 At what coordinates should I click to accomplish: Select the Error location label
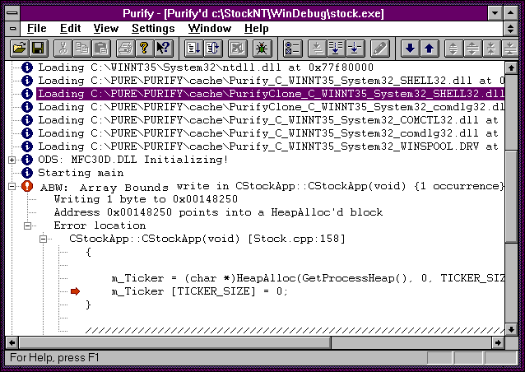pos(100,226)
